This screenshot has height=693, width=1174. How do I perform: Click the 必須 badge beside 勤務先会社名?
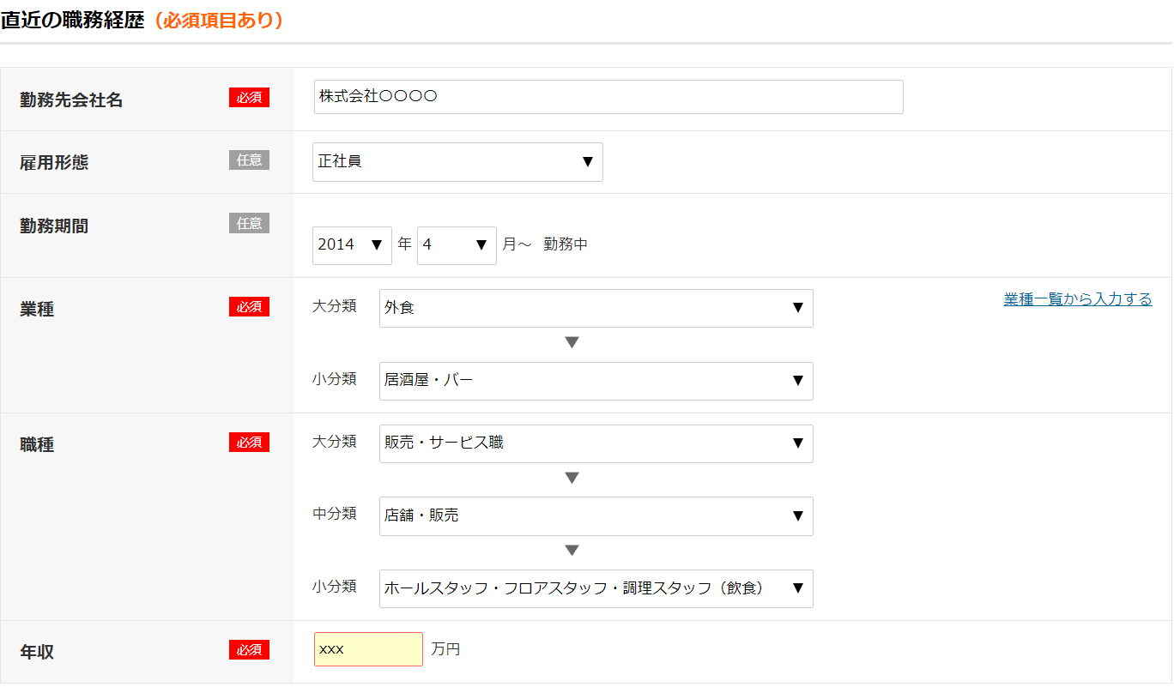(x=249, y=98)
